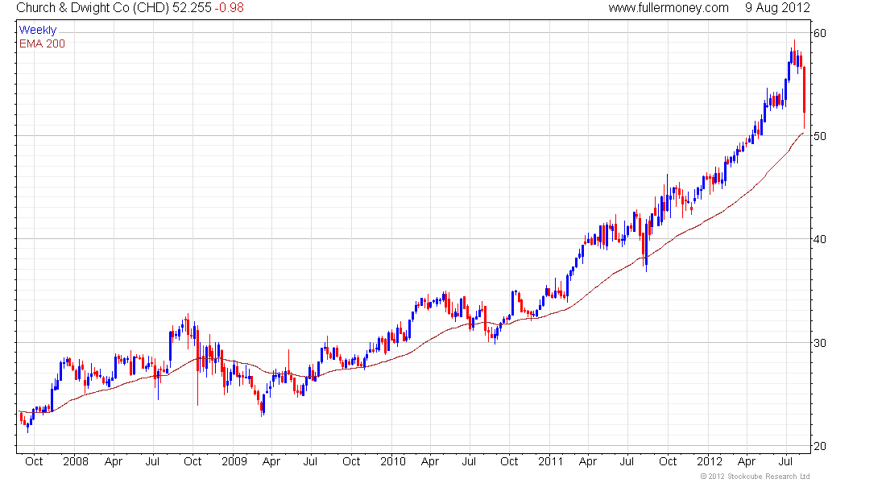Click the date 9 Aug 2012
The height and width of the screenshot is (483, 886).
point(777,8)
